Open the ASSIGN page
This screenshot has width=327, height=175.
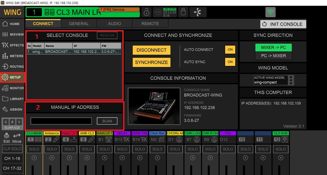(x=12, y=109)
